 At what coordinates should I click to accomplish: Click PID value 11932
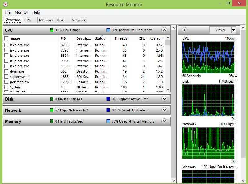[x=65, y=66]
